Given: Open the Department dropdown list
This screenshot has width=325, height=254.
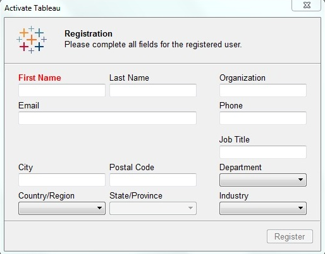Looking at the screenshot, I should [263, 180].
